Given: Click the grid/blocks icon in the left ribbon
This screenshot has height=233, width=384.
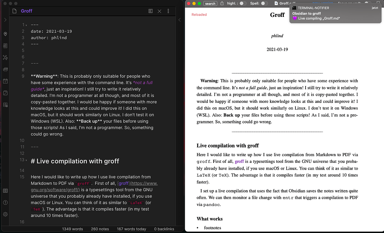Looking at the screenshot, I should pos(5,105).
